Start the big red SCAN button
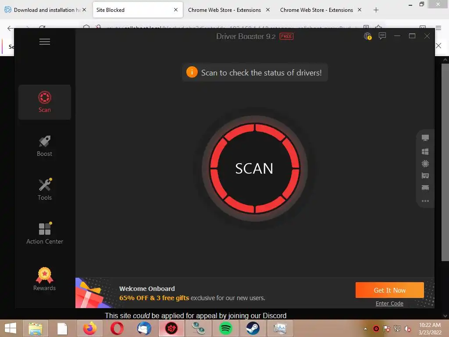449x337 pixels. point(255,168)
